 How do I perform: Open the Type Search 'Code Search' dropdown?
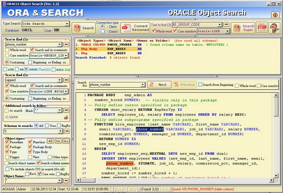[67, 24]
